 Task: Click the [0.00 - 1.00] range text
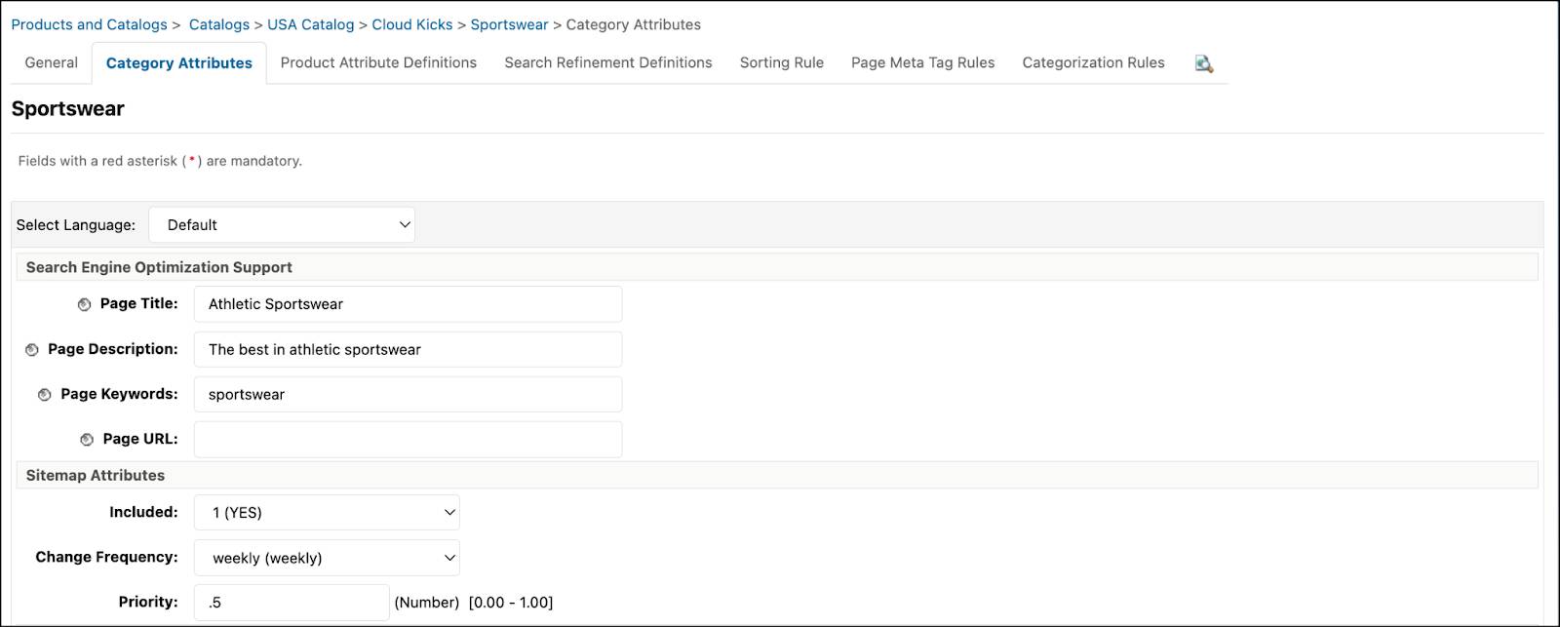[511, 603]
